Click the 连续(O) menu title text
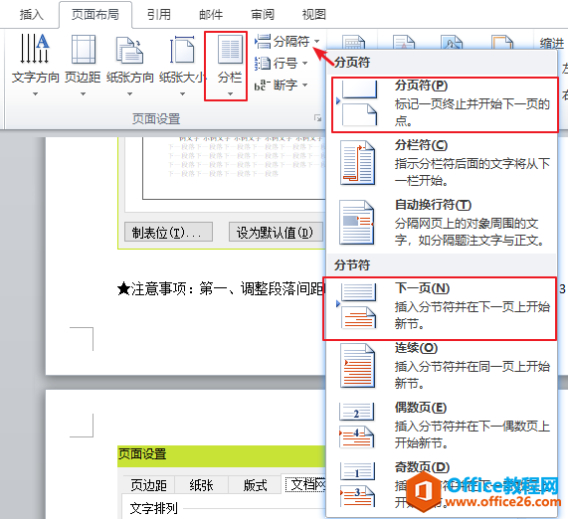 click(416, 348)
